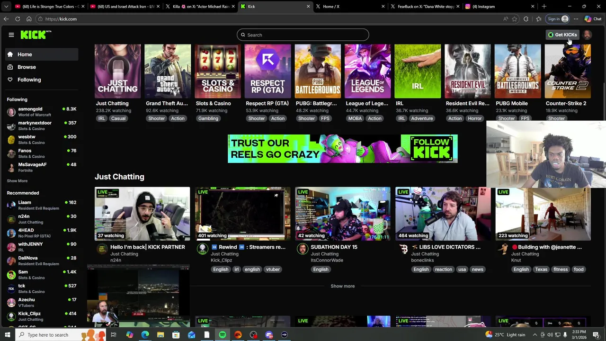Expand Just Chatting section with Show more
606x341 pixels.
click(x=342, y=286)
